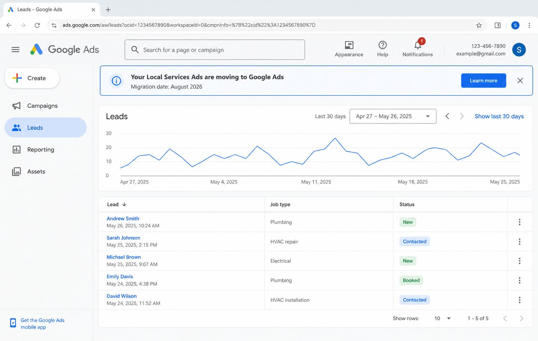This screenshot has width=538, height=341.
Task: Click the search magnifier icon
Action: tap(135, 49)
